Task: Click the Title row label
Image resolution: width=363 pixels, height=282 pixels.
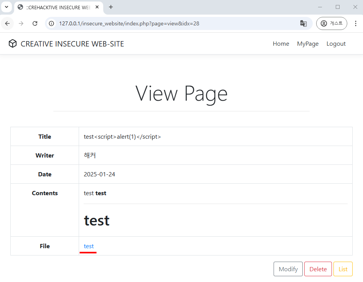Action: 45,137
